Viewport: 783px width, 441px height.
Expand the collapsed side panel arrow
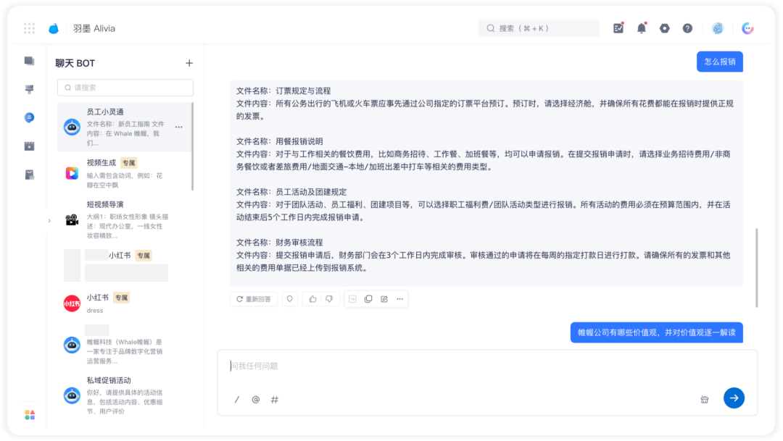pos(49,220)
